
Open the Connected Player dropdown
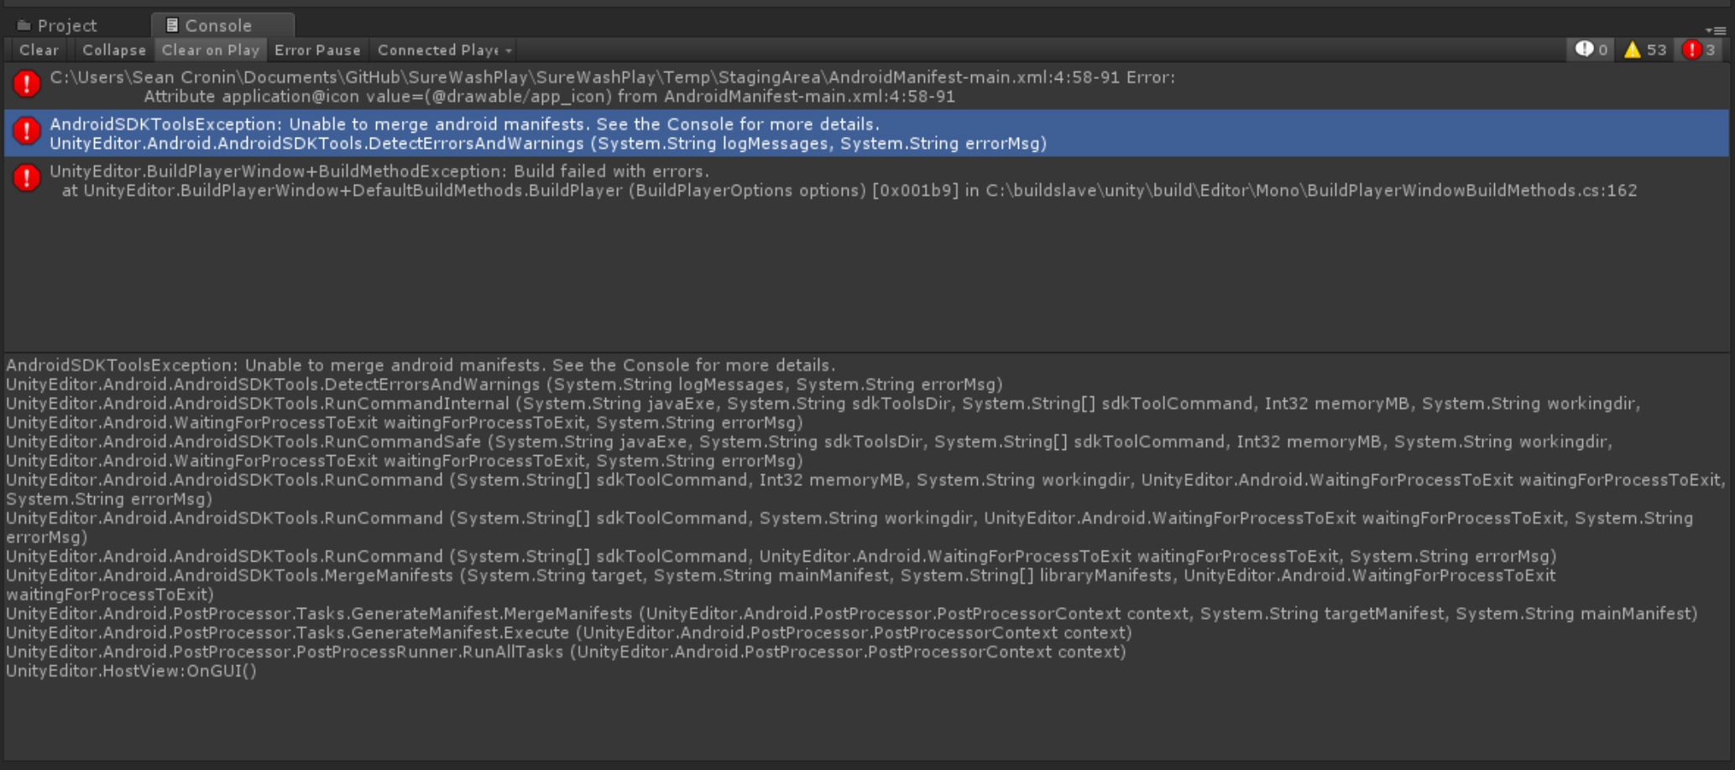pyautogui.click(x=442, y=50)
